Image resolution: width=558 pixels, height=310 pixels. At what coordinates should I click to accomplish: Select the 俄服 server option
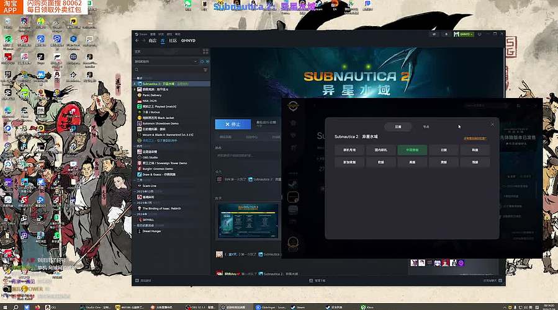[x=475, y=162]
